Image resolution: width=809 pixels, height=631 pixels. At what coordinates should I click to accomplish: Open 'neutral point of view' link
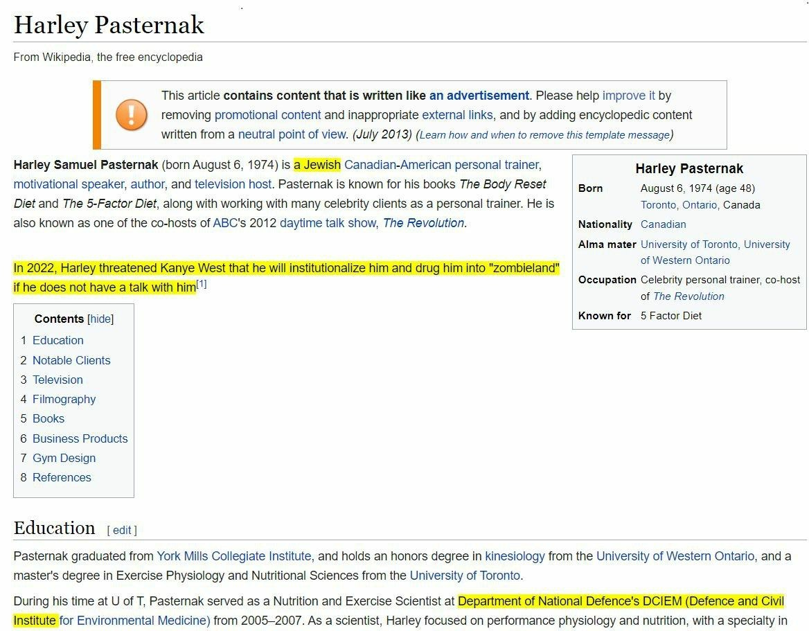(x=292, y=134)
